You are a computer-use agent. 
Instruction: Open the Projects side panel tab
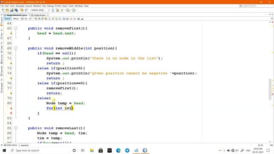(x=2, y=22)
